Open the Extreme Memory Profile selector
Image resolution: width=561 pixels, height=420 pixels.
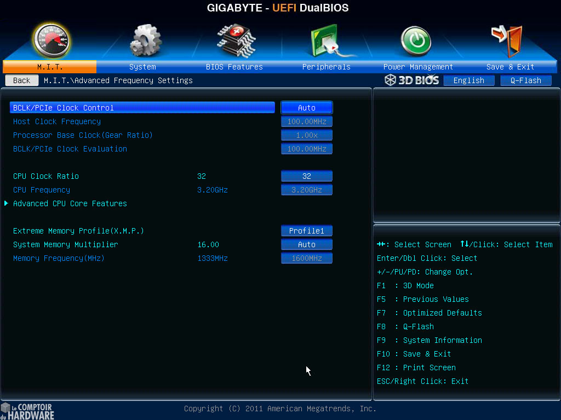click(x=306, y=230)
